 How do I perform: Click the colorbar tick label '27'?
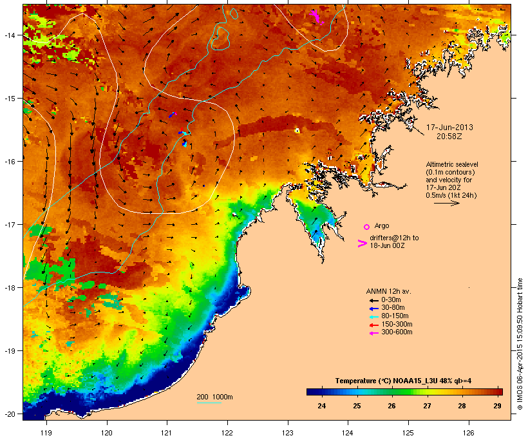click(x=427, y=406)
